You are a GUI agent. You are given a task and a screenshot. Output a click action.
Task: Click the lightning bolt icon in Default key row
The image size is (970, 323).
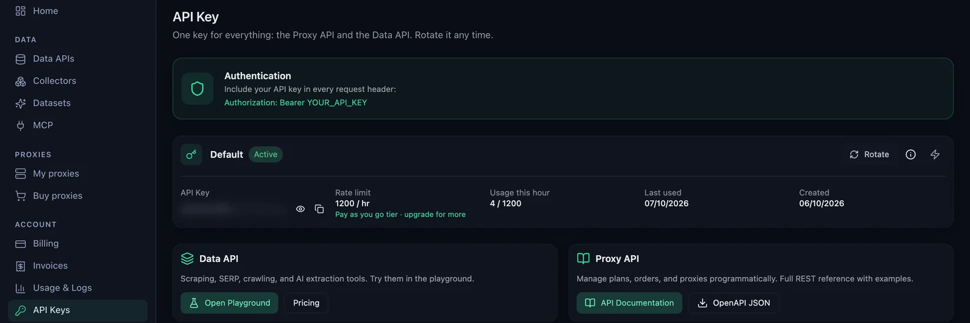point(935,154)
